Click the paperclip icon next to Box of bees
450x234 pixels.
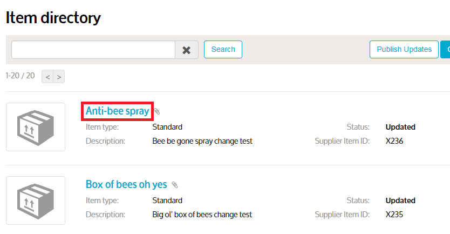[x=175, y=185]
